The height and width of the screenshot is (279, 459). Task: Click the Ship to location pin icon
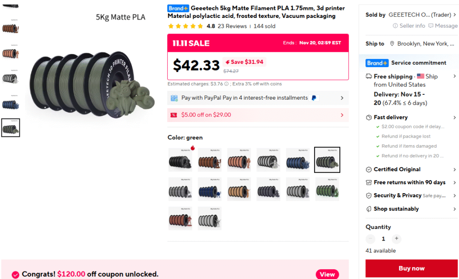pyautogui.click(x=392, y=44)
